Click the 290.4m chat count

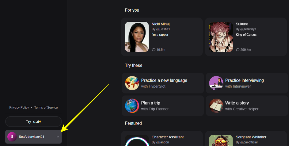246,50
